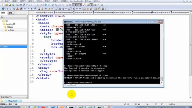Save the file with the floppy disk icon
The height and width of the screenshot is (108, 192).
[x=10, y=5]
